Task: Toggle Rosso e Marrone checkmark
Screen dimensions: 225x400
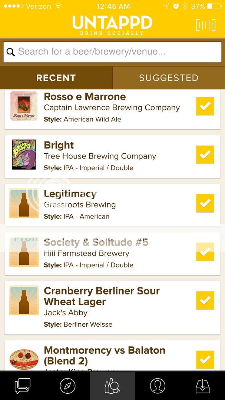Action: (205, 106)
